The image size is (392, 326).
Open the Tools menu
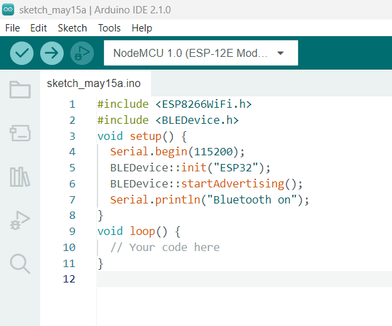coord(109,28)
